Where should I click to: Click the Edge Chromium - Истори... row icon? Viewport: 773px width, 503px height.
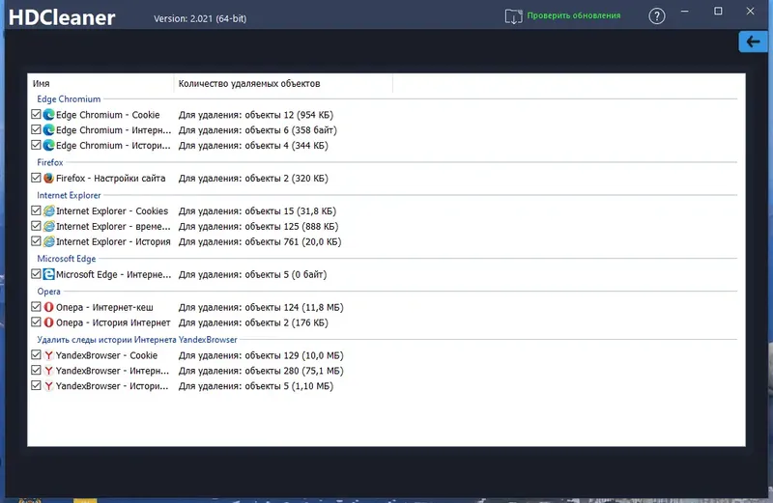click(x=48, y=146)
